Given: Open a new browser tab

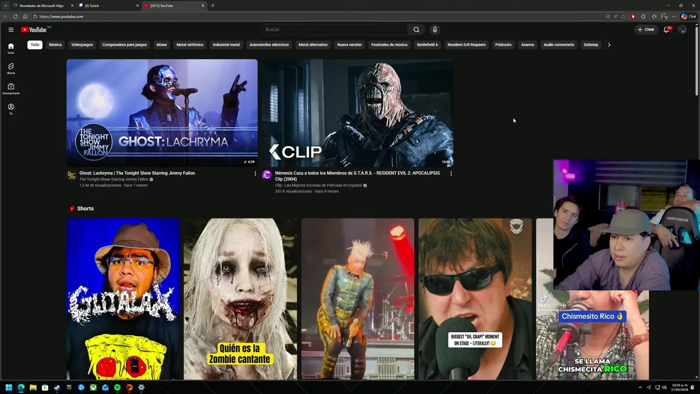Looking at the screenshot, I should point(213,5).
